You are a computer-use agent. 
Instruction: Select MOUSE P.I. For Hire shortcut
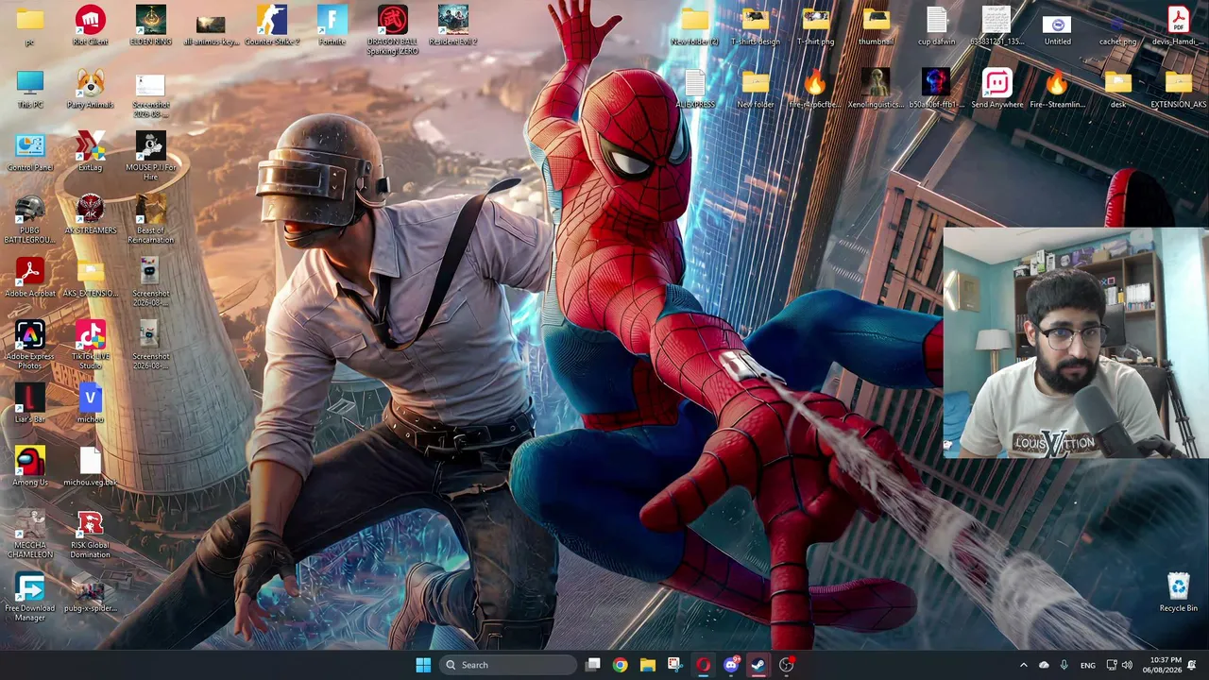(x=150, y=157)
